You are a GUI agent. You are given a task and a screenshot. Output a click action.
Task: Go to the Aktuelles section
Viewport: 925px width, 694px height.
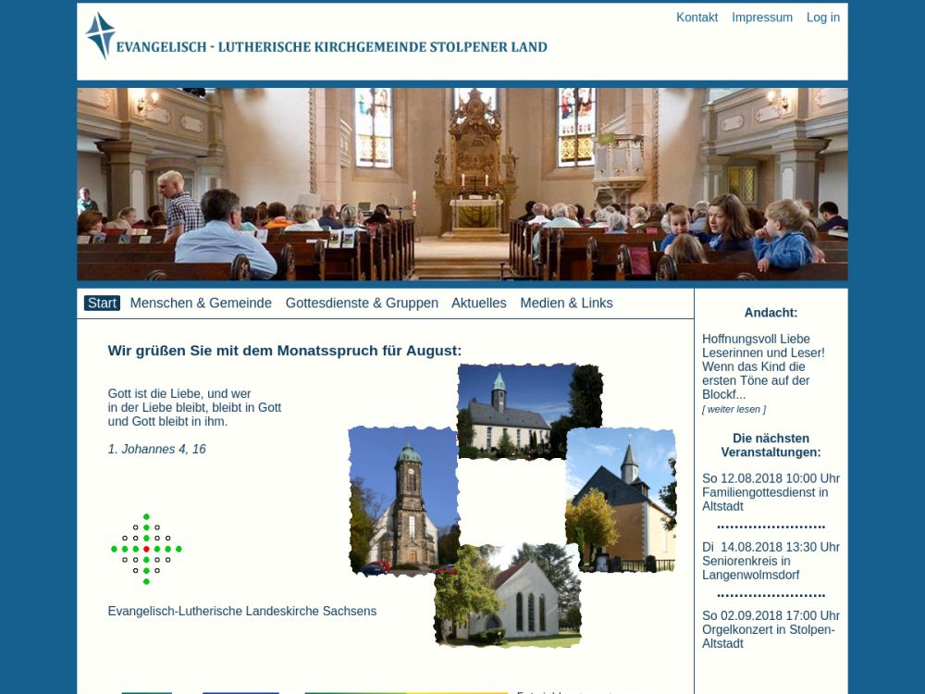point(478,304)
